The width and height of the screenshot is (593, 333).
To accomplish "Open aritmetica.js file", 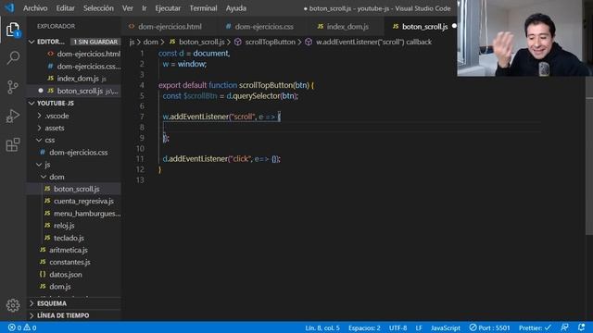I will (74, 250).
